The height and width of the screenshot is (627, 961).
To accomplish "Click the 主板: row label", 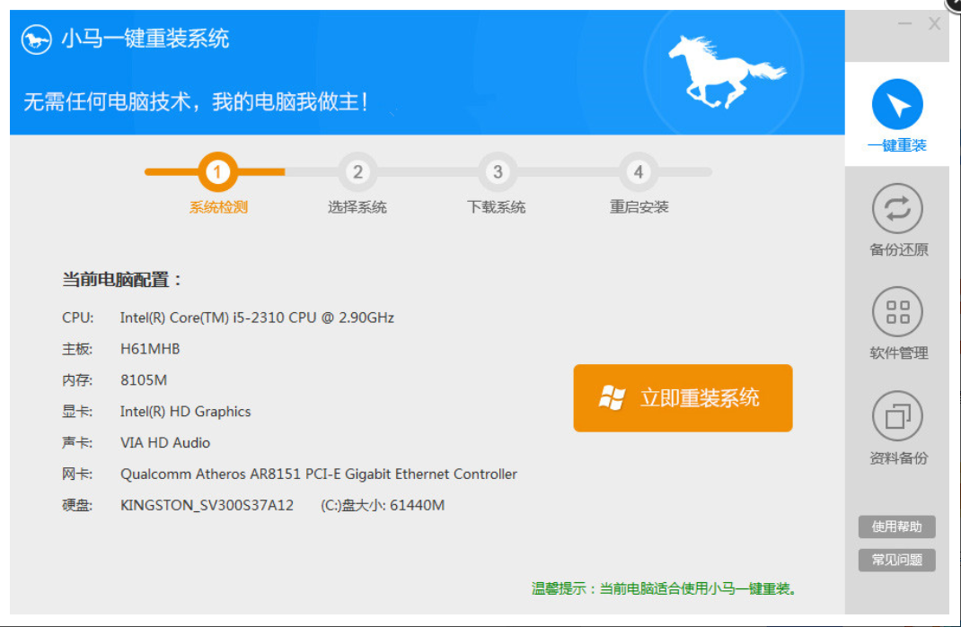I will pyautogui.click(x=77, y=349).
